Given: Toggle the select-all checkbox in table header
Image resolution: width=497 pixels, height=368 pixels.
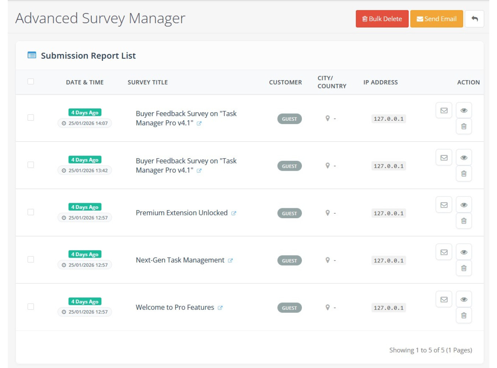Looking at the screenshot, I should [31, 82].
